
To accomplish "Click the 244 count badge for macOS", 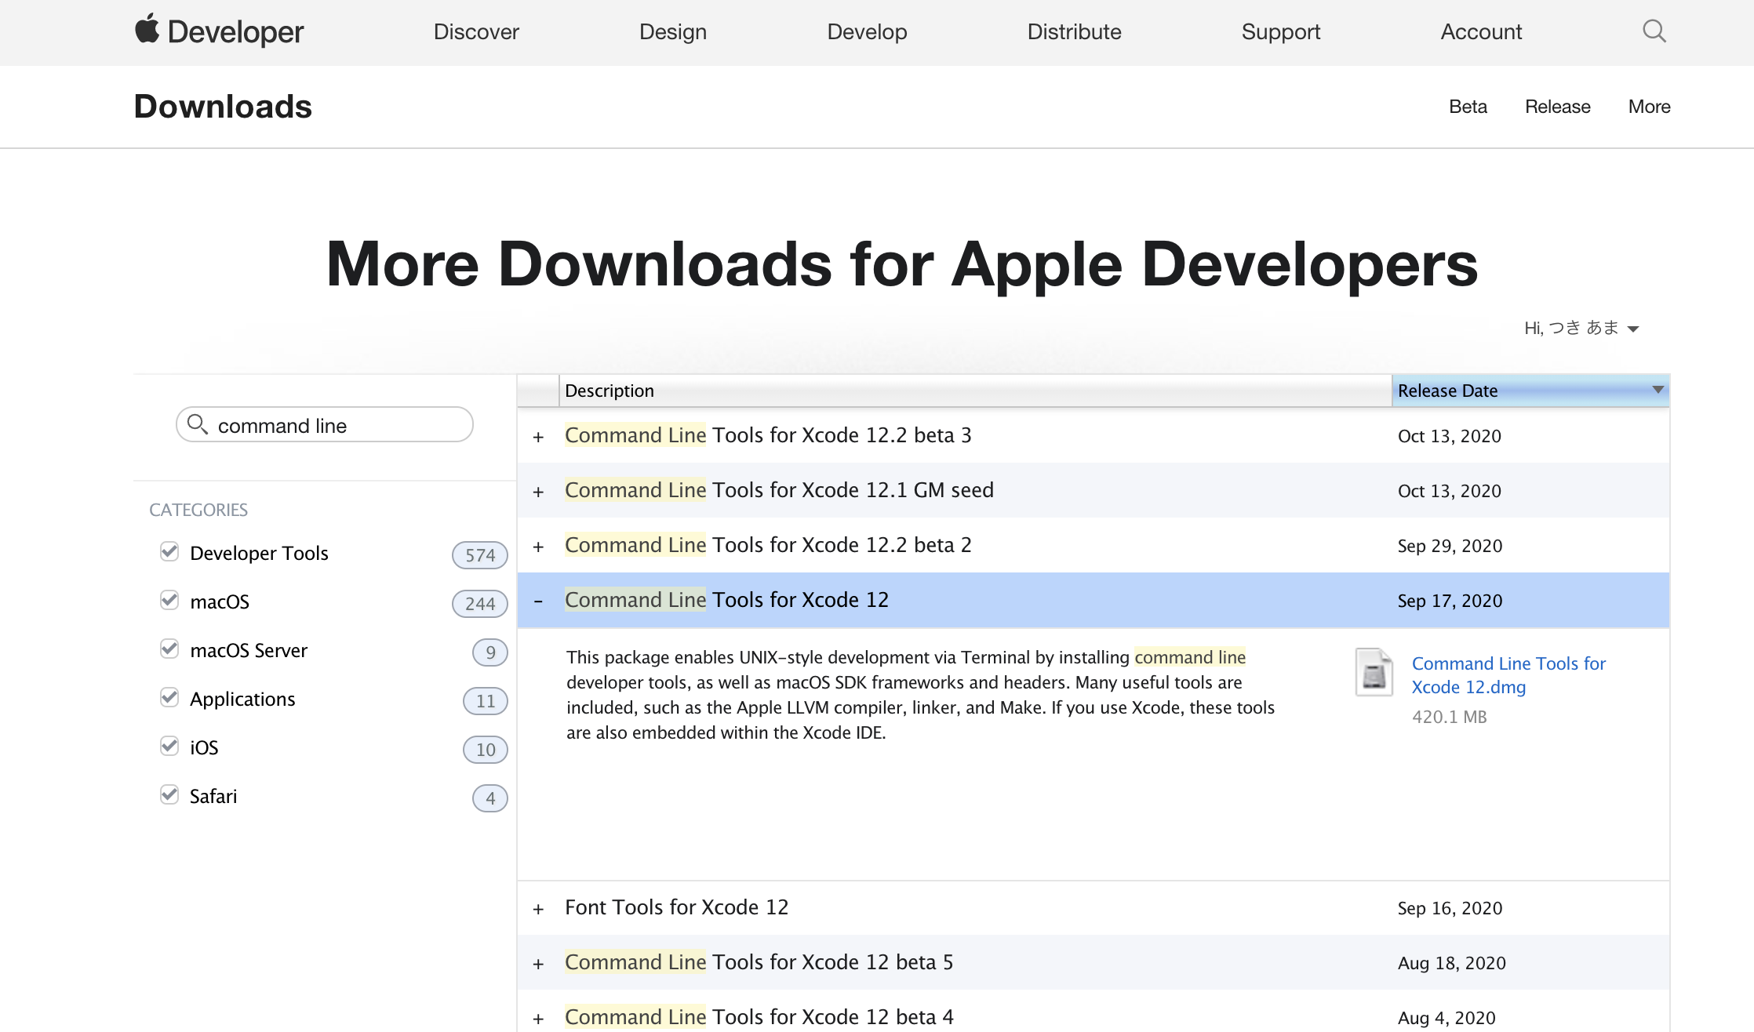I will point(479,604).
